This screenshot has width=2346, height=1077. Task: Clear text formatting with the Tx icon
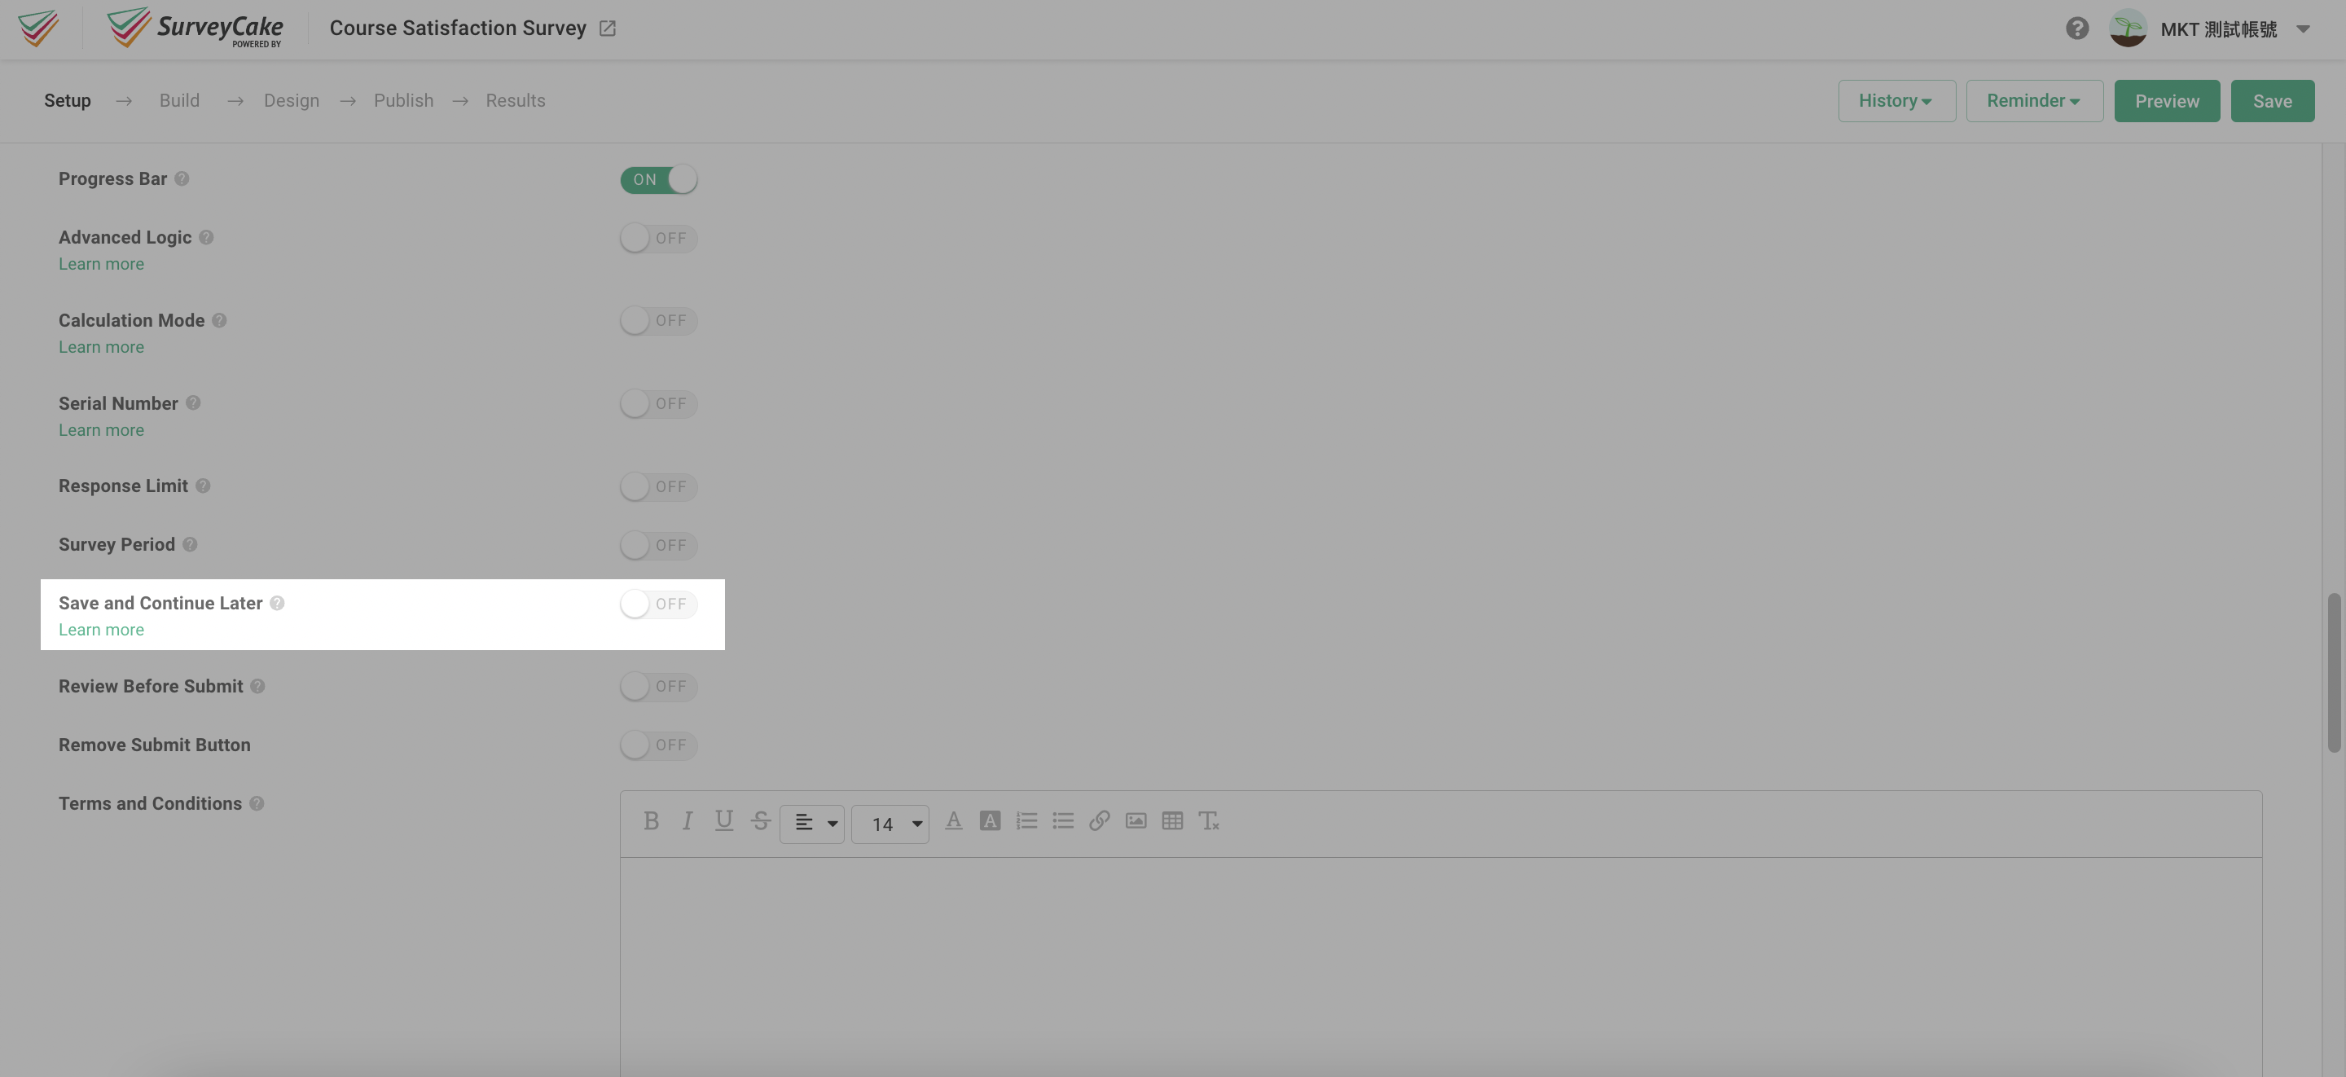[1210, 821]
